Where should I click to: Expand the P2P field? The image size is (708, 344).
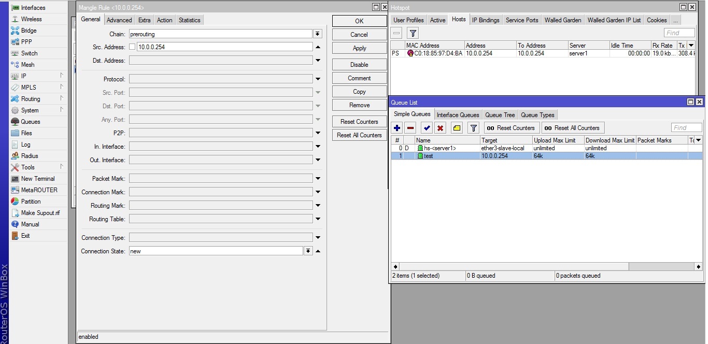pyautogui.click(x=318, y=133)
